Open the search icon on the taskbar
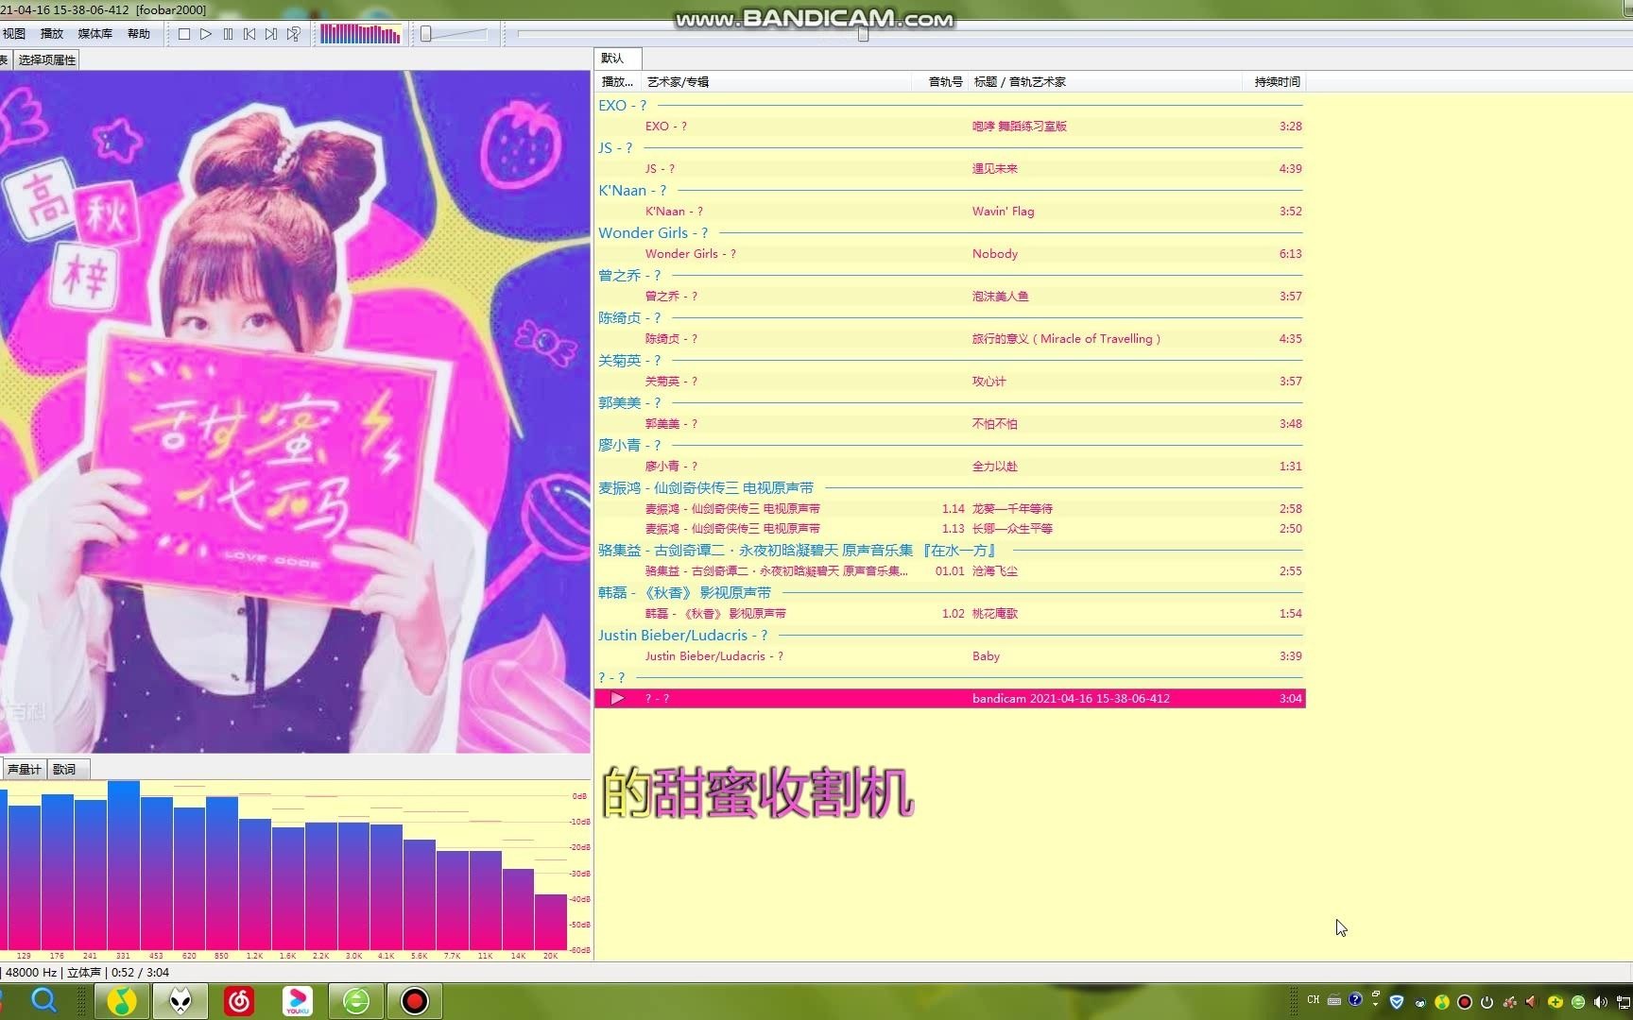1633x1020 pixels. [x=43, y=1000]
